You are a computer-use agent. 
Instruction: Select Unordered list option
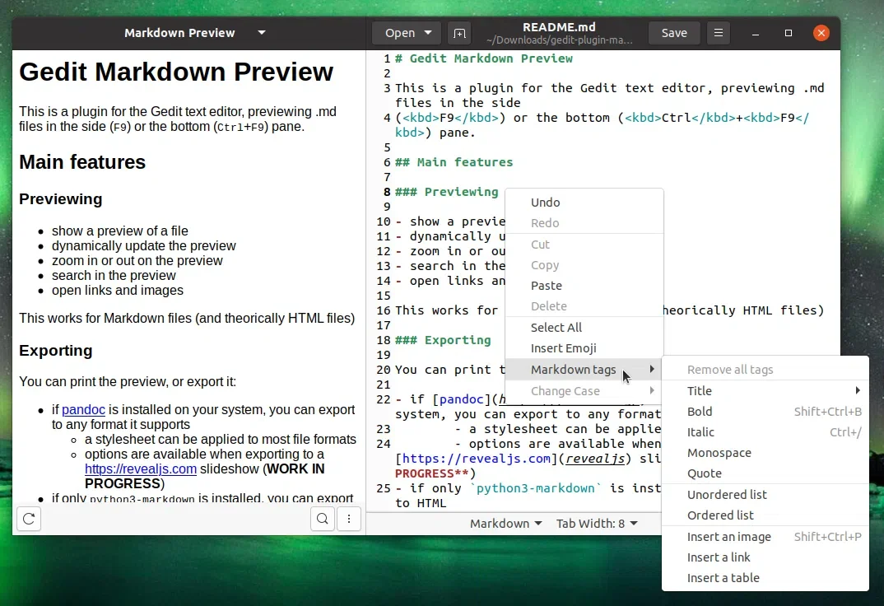coord(765,495)
